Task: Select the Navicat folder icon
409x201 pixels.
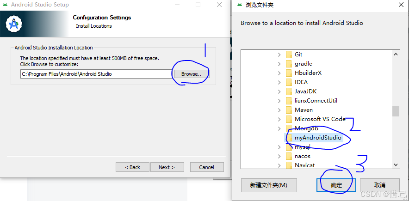Action: [x=289, y=165]
